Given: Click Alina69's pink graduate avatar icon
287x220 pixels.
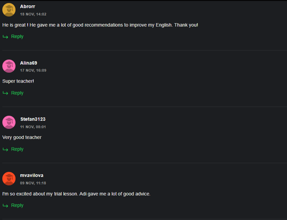Looking at the screenshot, I should [9, 66].
